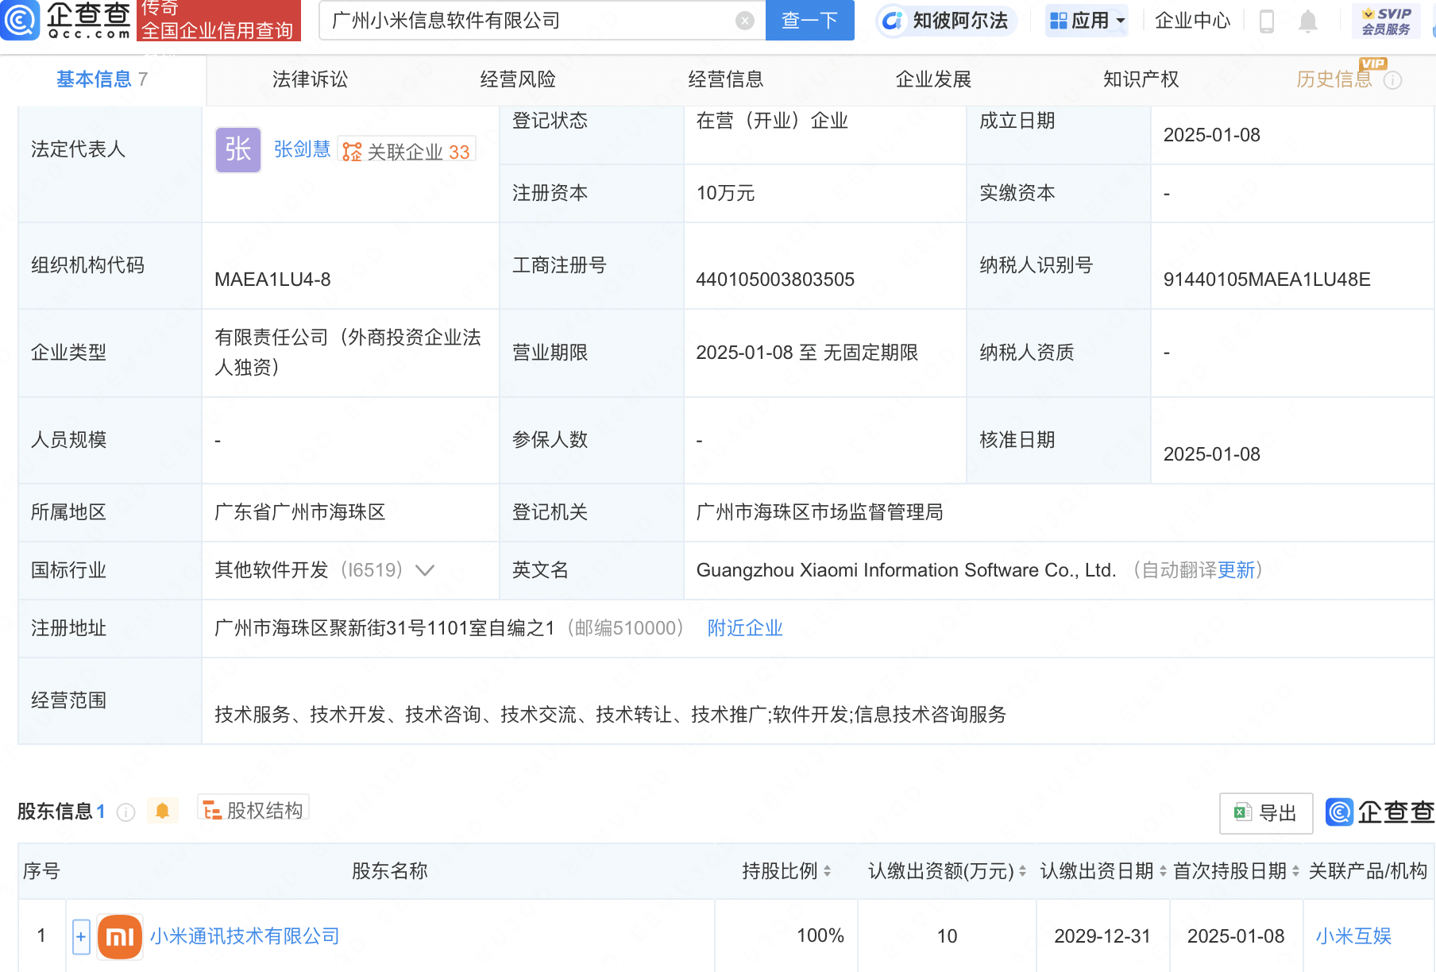Image resolution: width=1436 pixels, height=972 pixels.
Task: Select English name Guangzhou Xiaomi Information Software
Action: 906,570
